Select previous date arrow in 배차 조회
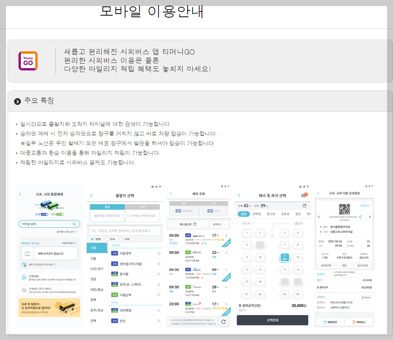393x340 pixels. pos(173,224)
